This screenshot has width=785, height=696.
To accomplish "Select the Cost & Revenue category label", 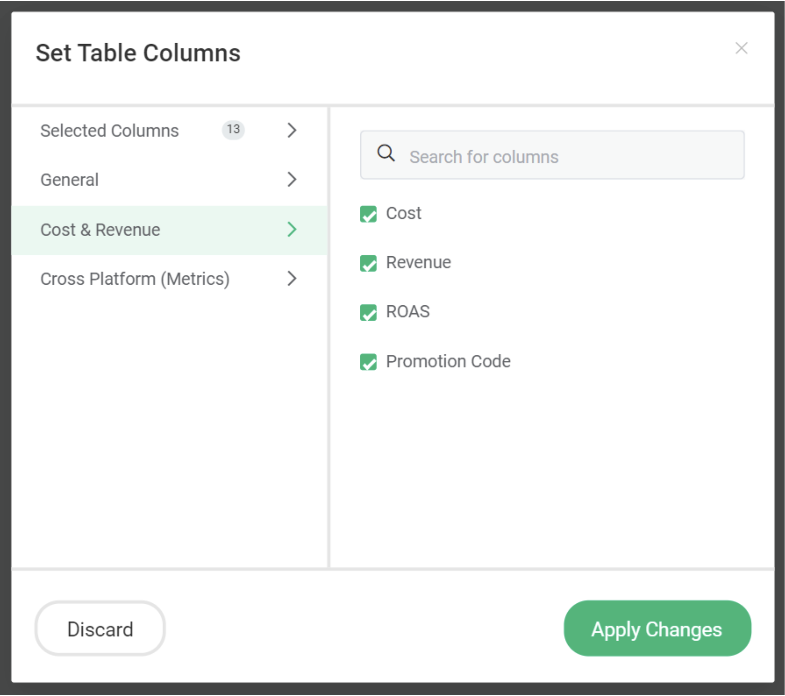I will tap(100, 230).
